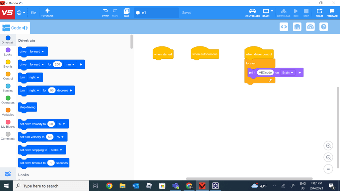Open Help with the question mark icon
Viewport: 340px width, 191px height.
click(323, 27)
